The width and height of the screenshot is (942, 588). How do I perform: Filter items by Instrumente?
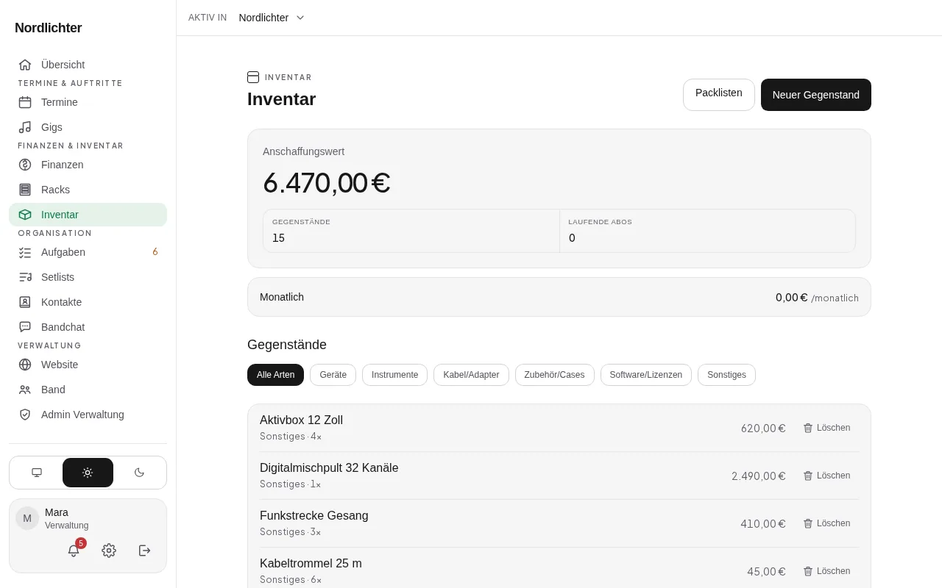pyautogui.click(x=394, y=375)
